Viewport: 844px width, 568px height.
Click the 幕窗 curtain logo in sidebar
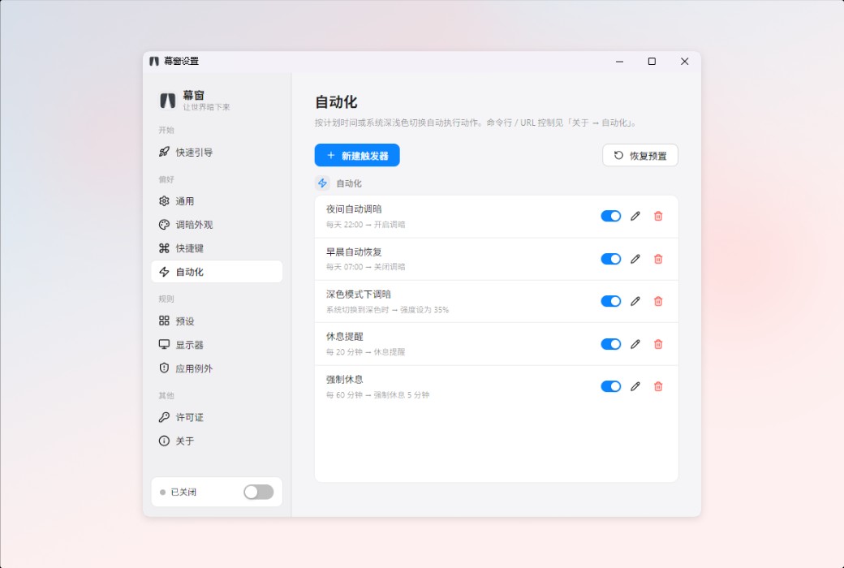tap(167, 100)
